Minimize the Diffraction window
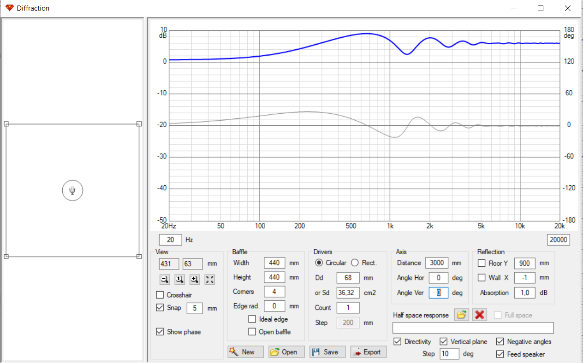Screen dimensions: 583x363 pos(514,8)
